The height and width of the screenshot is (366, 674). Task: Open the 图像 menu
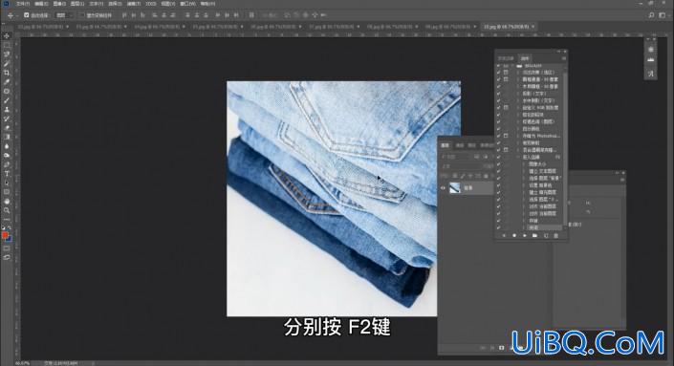(x=59, y=4)
